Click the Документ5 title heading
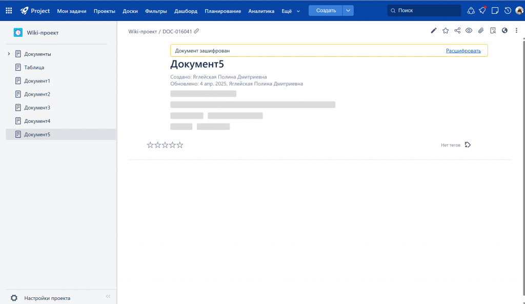 (x=197, y=64)
